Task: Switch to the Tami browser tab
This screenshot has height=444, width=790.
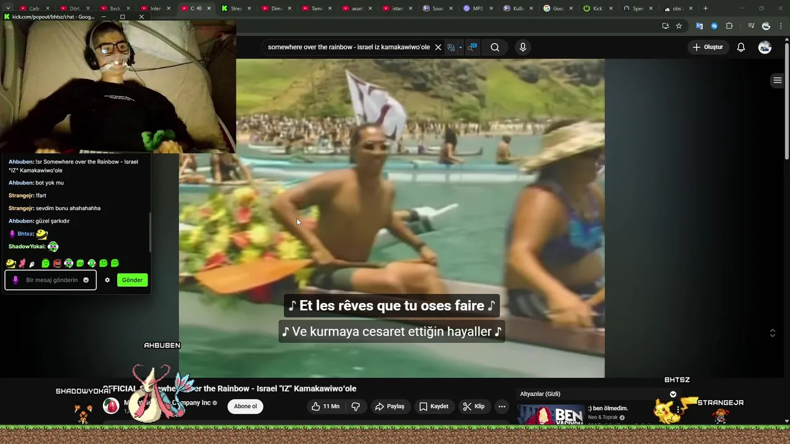Action: tap(317, 9)
